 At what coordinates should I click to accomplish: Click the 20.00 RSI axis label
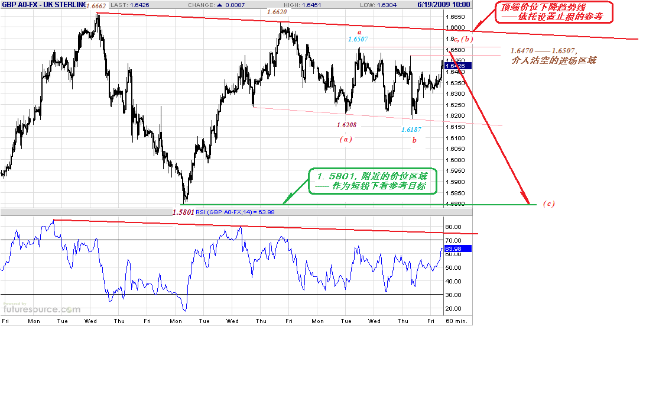coord(453,309)
